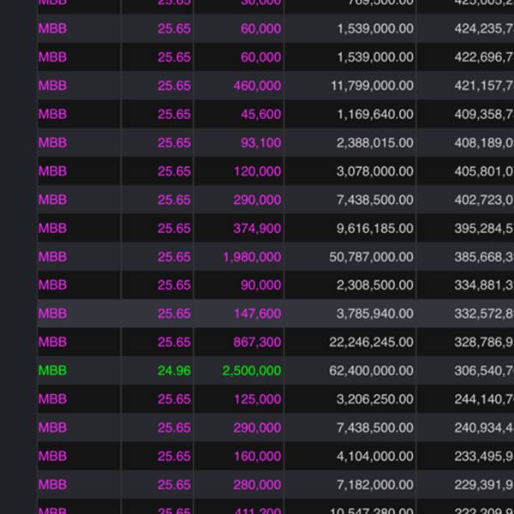Click 60,000 volume in the 424,235 row
This screenshot has height=514, width=514.
(260, 28)
